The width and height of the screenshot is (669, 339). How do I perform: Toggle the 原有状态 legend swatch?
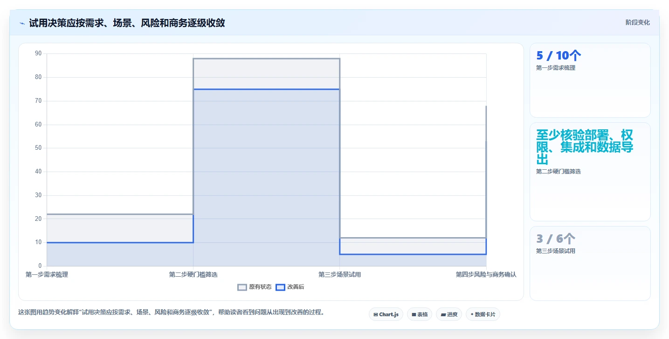[242, 287]
